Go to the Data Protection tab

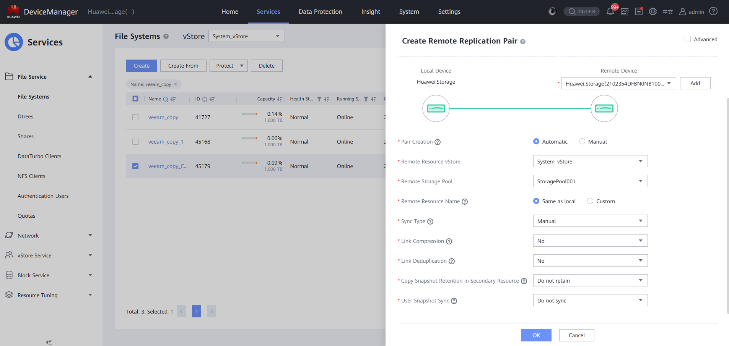(320, 12)
